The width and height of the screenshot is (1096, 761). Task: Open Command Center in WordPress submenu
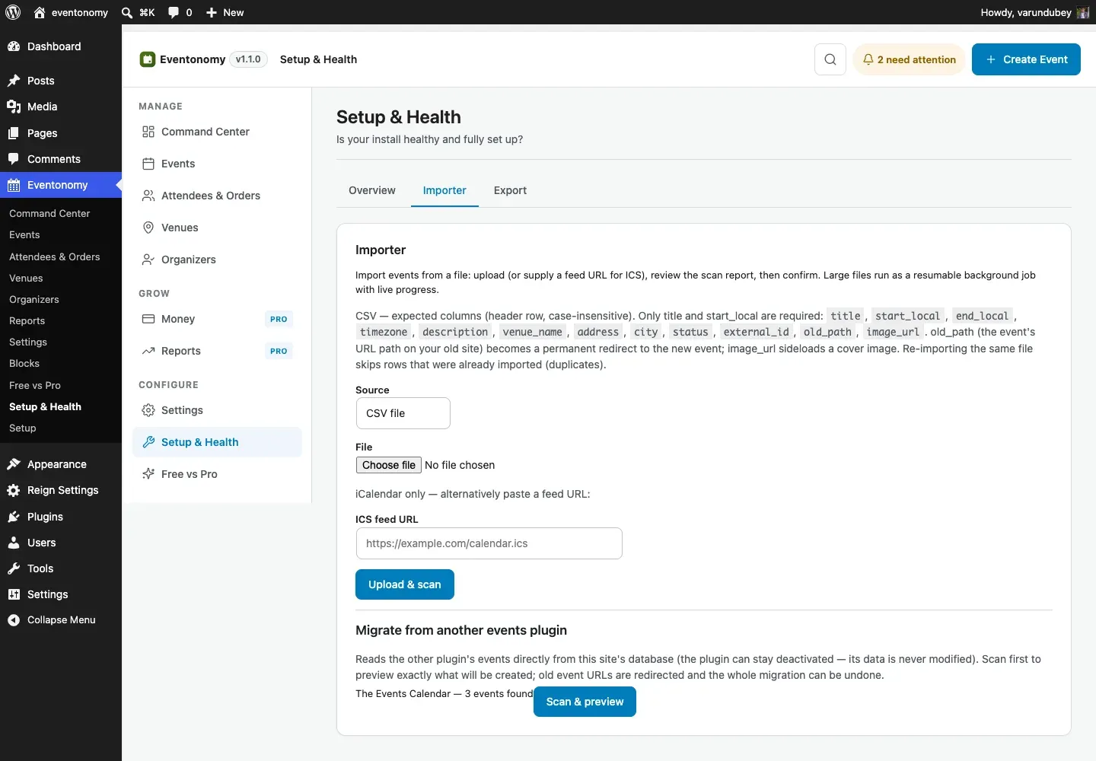pos(49,214)
